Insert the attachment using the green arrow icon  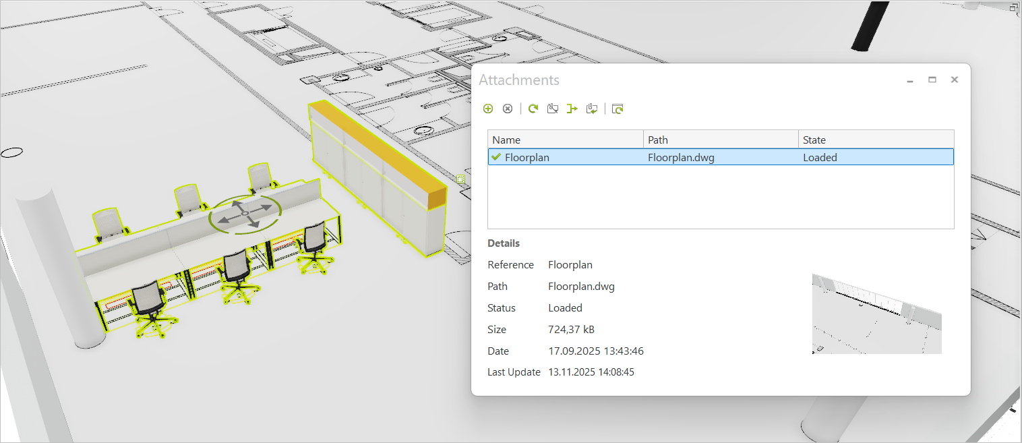pos(572,108)
